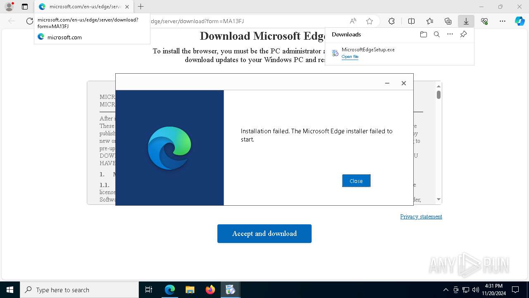Viewport: 529px width, 298px height.
Task: Open Split screen icon
Action: (x=411, y=21)
